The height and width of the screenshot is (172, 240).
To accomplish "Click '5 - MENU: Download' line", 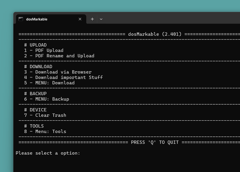I will point(49,83).
